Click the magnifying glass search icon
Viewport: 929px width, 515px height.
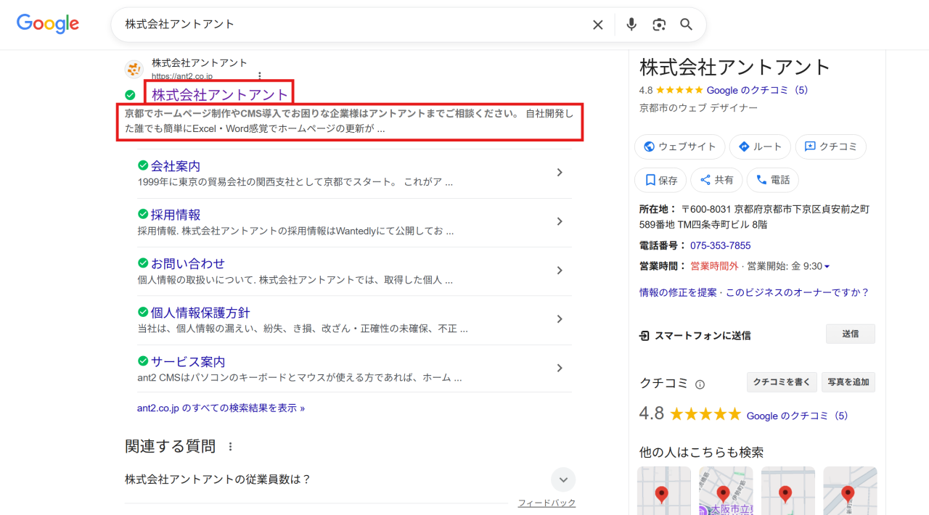coord(686,25)
